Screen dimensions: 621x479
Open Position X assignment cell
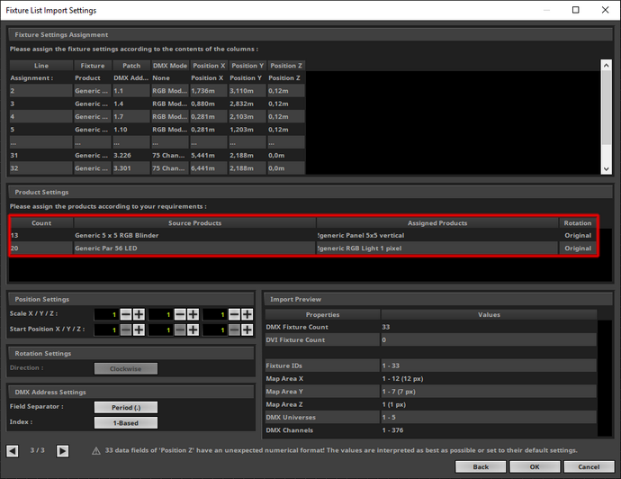[x=209, y=78]
